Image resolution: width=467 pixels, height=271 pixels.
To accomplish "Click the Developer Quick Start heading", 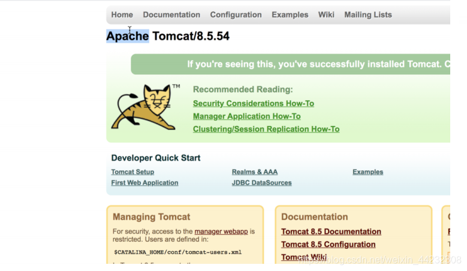I will [x=156, y=158].
